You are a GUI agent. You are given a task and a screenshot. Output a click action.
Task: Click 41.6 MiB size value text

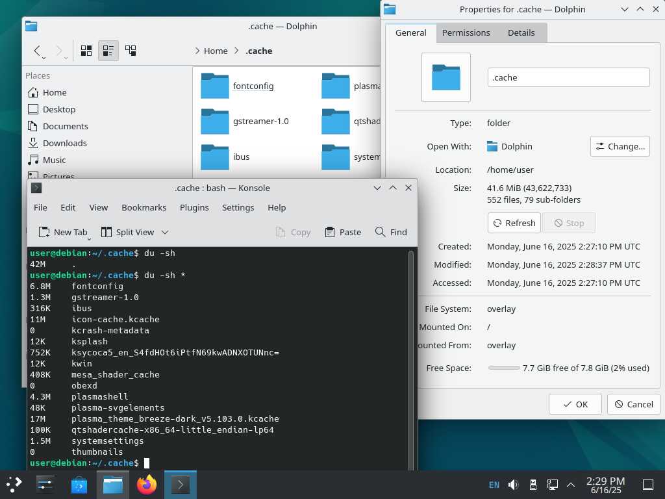pos(529,188)
